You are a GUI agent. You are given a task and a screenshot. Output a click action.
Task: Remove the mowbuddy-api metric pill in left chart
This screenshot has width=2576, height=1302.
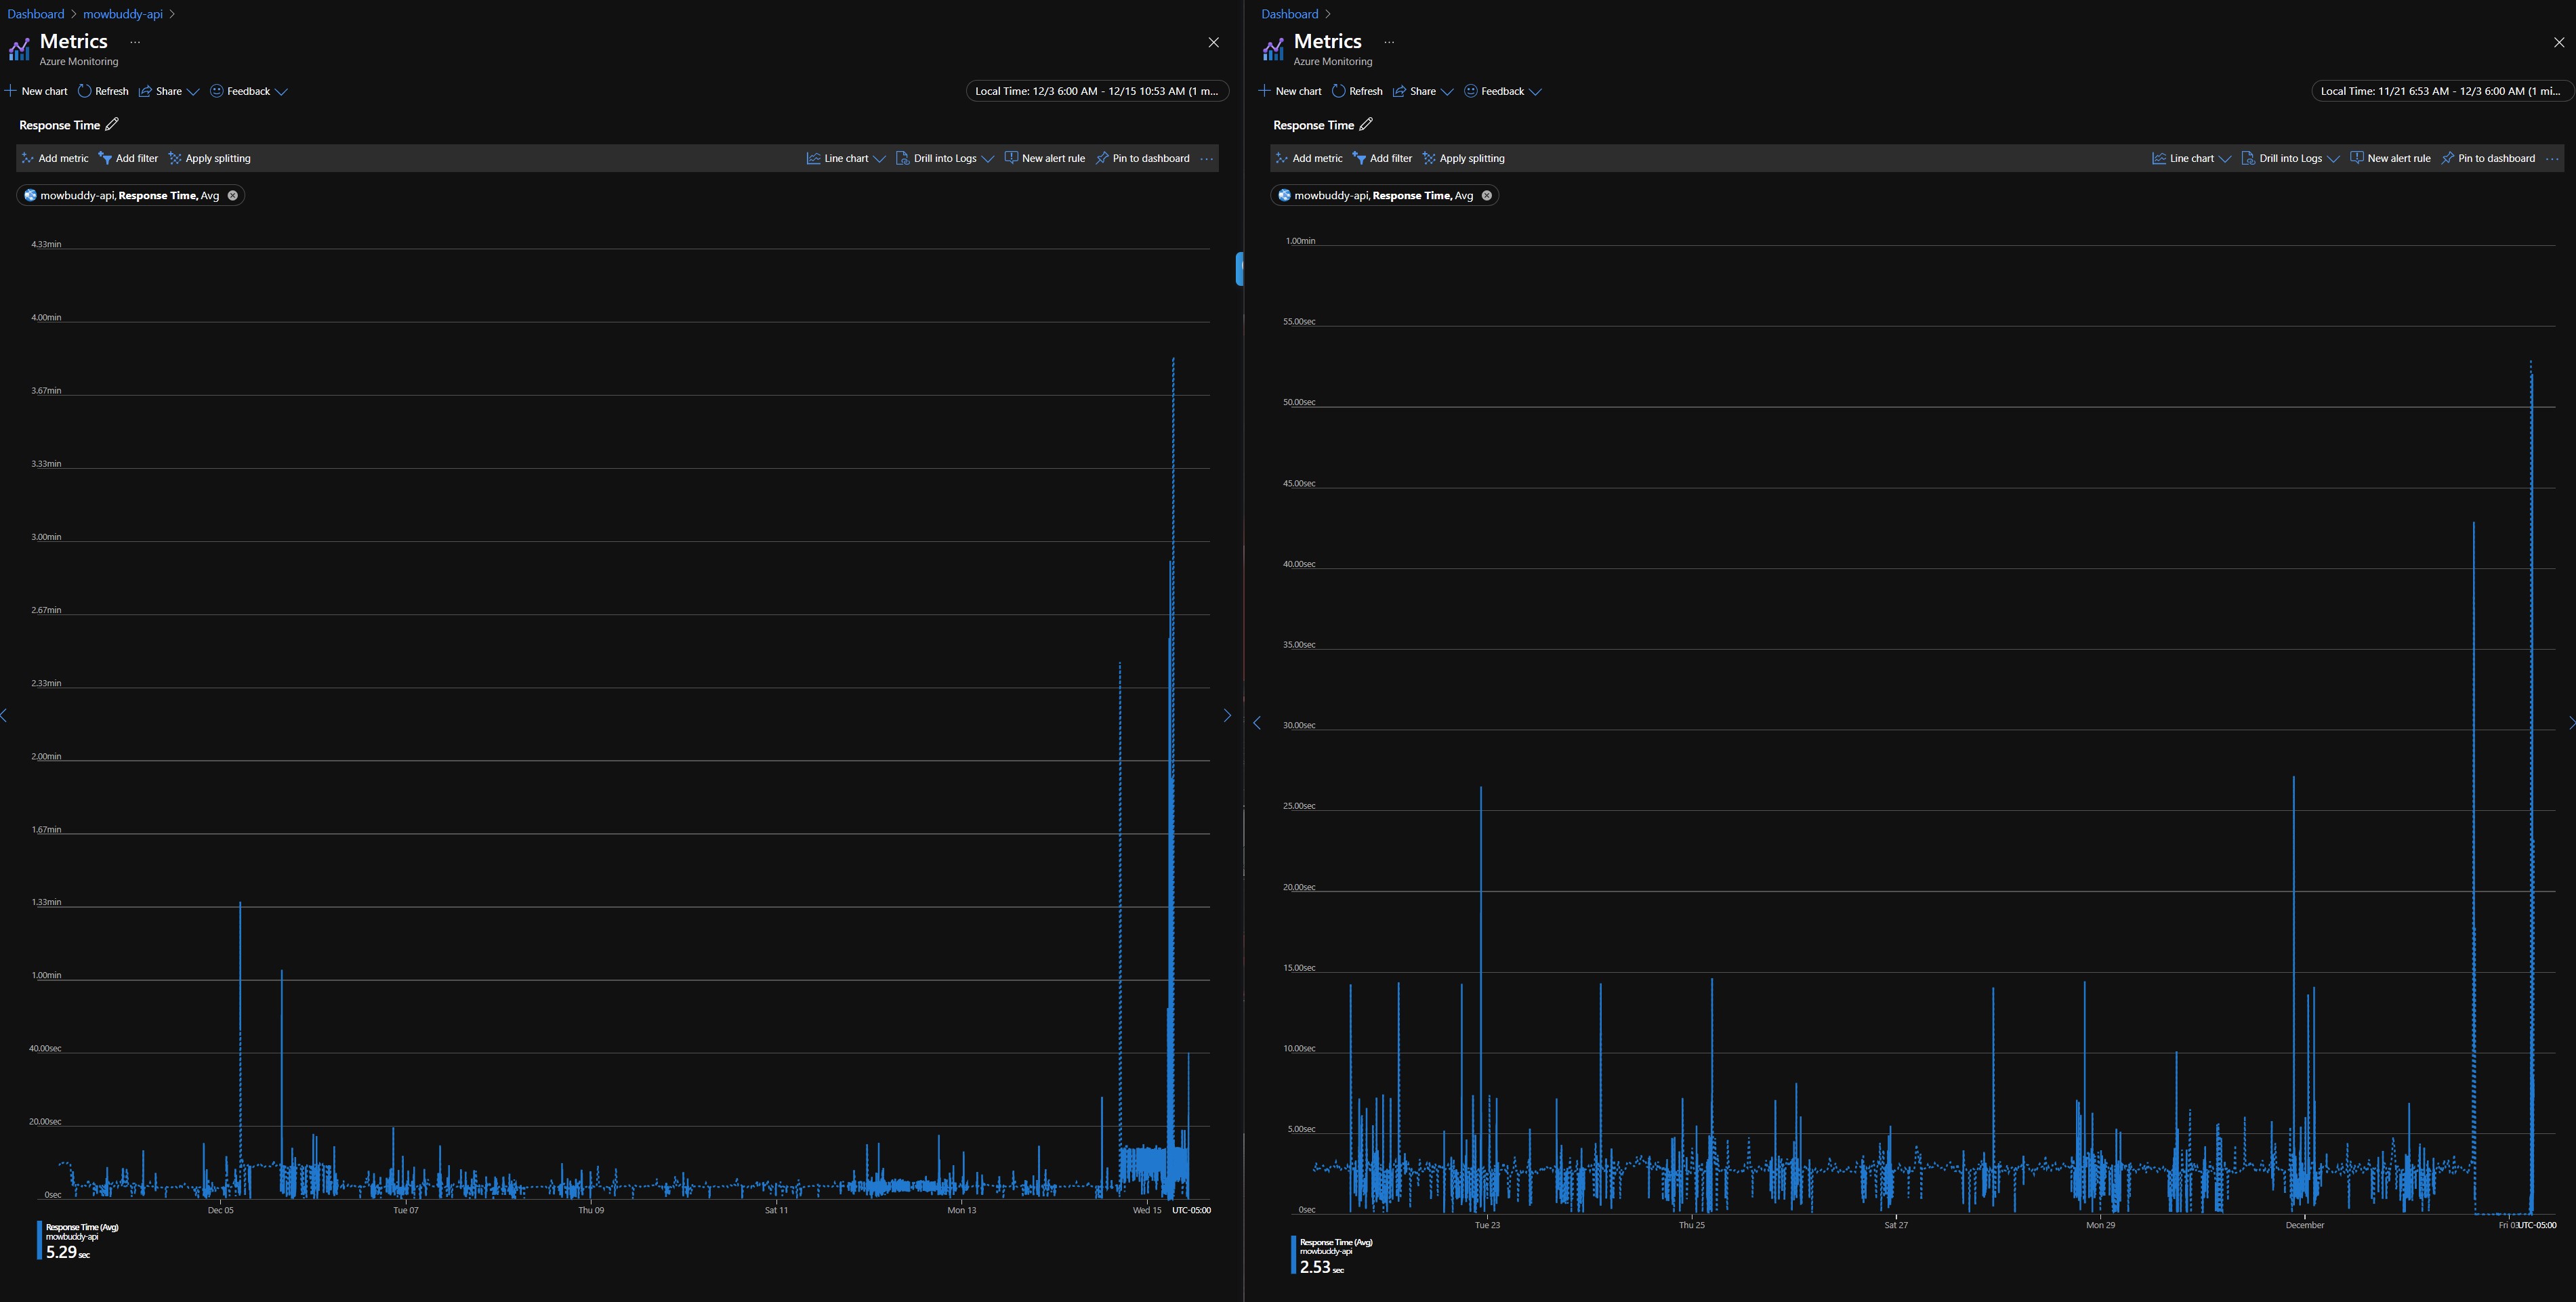[x=233, y=195]
